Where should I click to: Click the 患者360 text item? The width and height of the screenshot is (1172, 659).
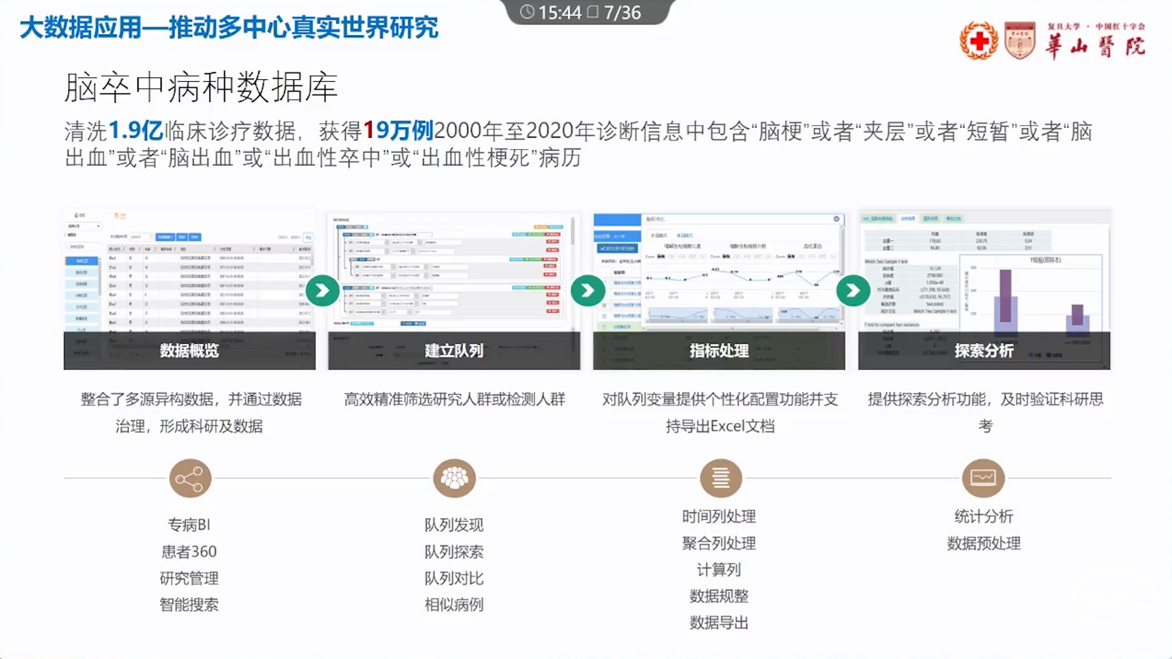tap(189, 552)
